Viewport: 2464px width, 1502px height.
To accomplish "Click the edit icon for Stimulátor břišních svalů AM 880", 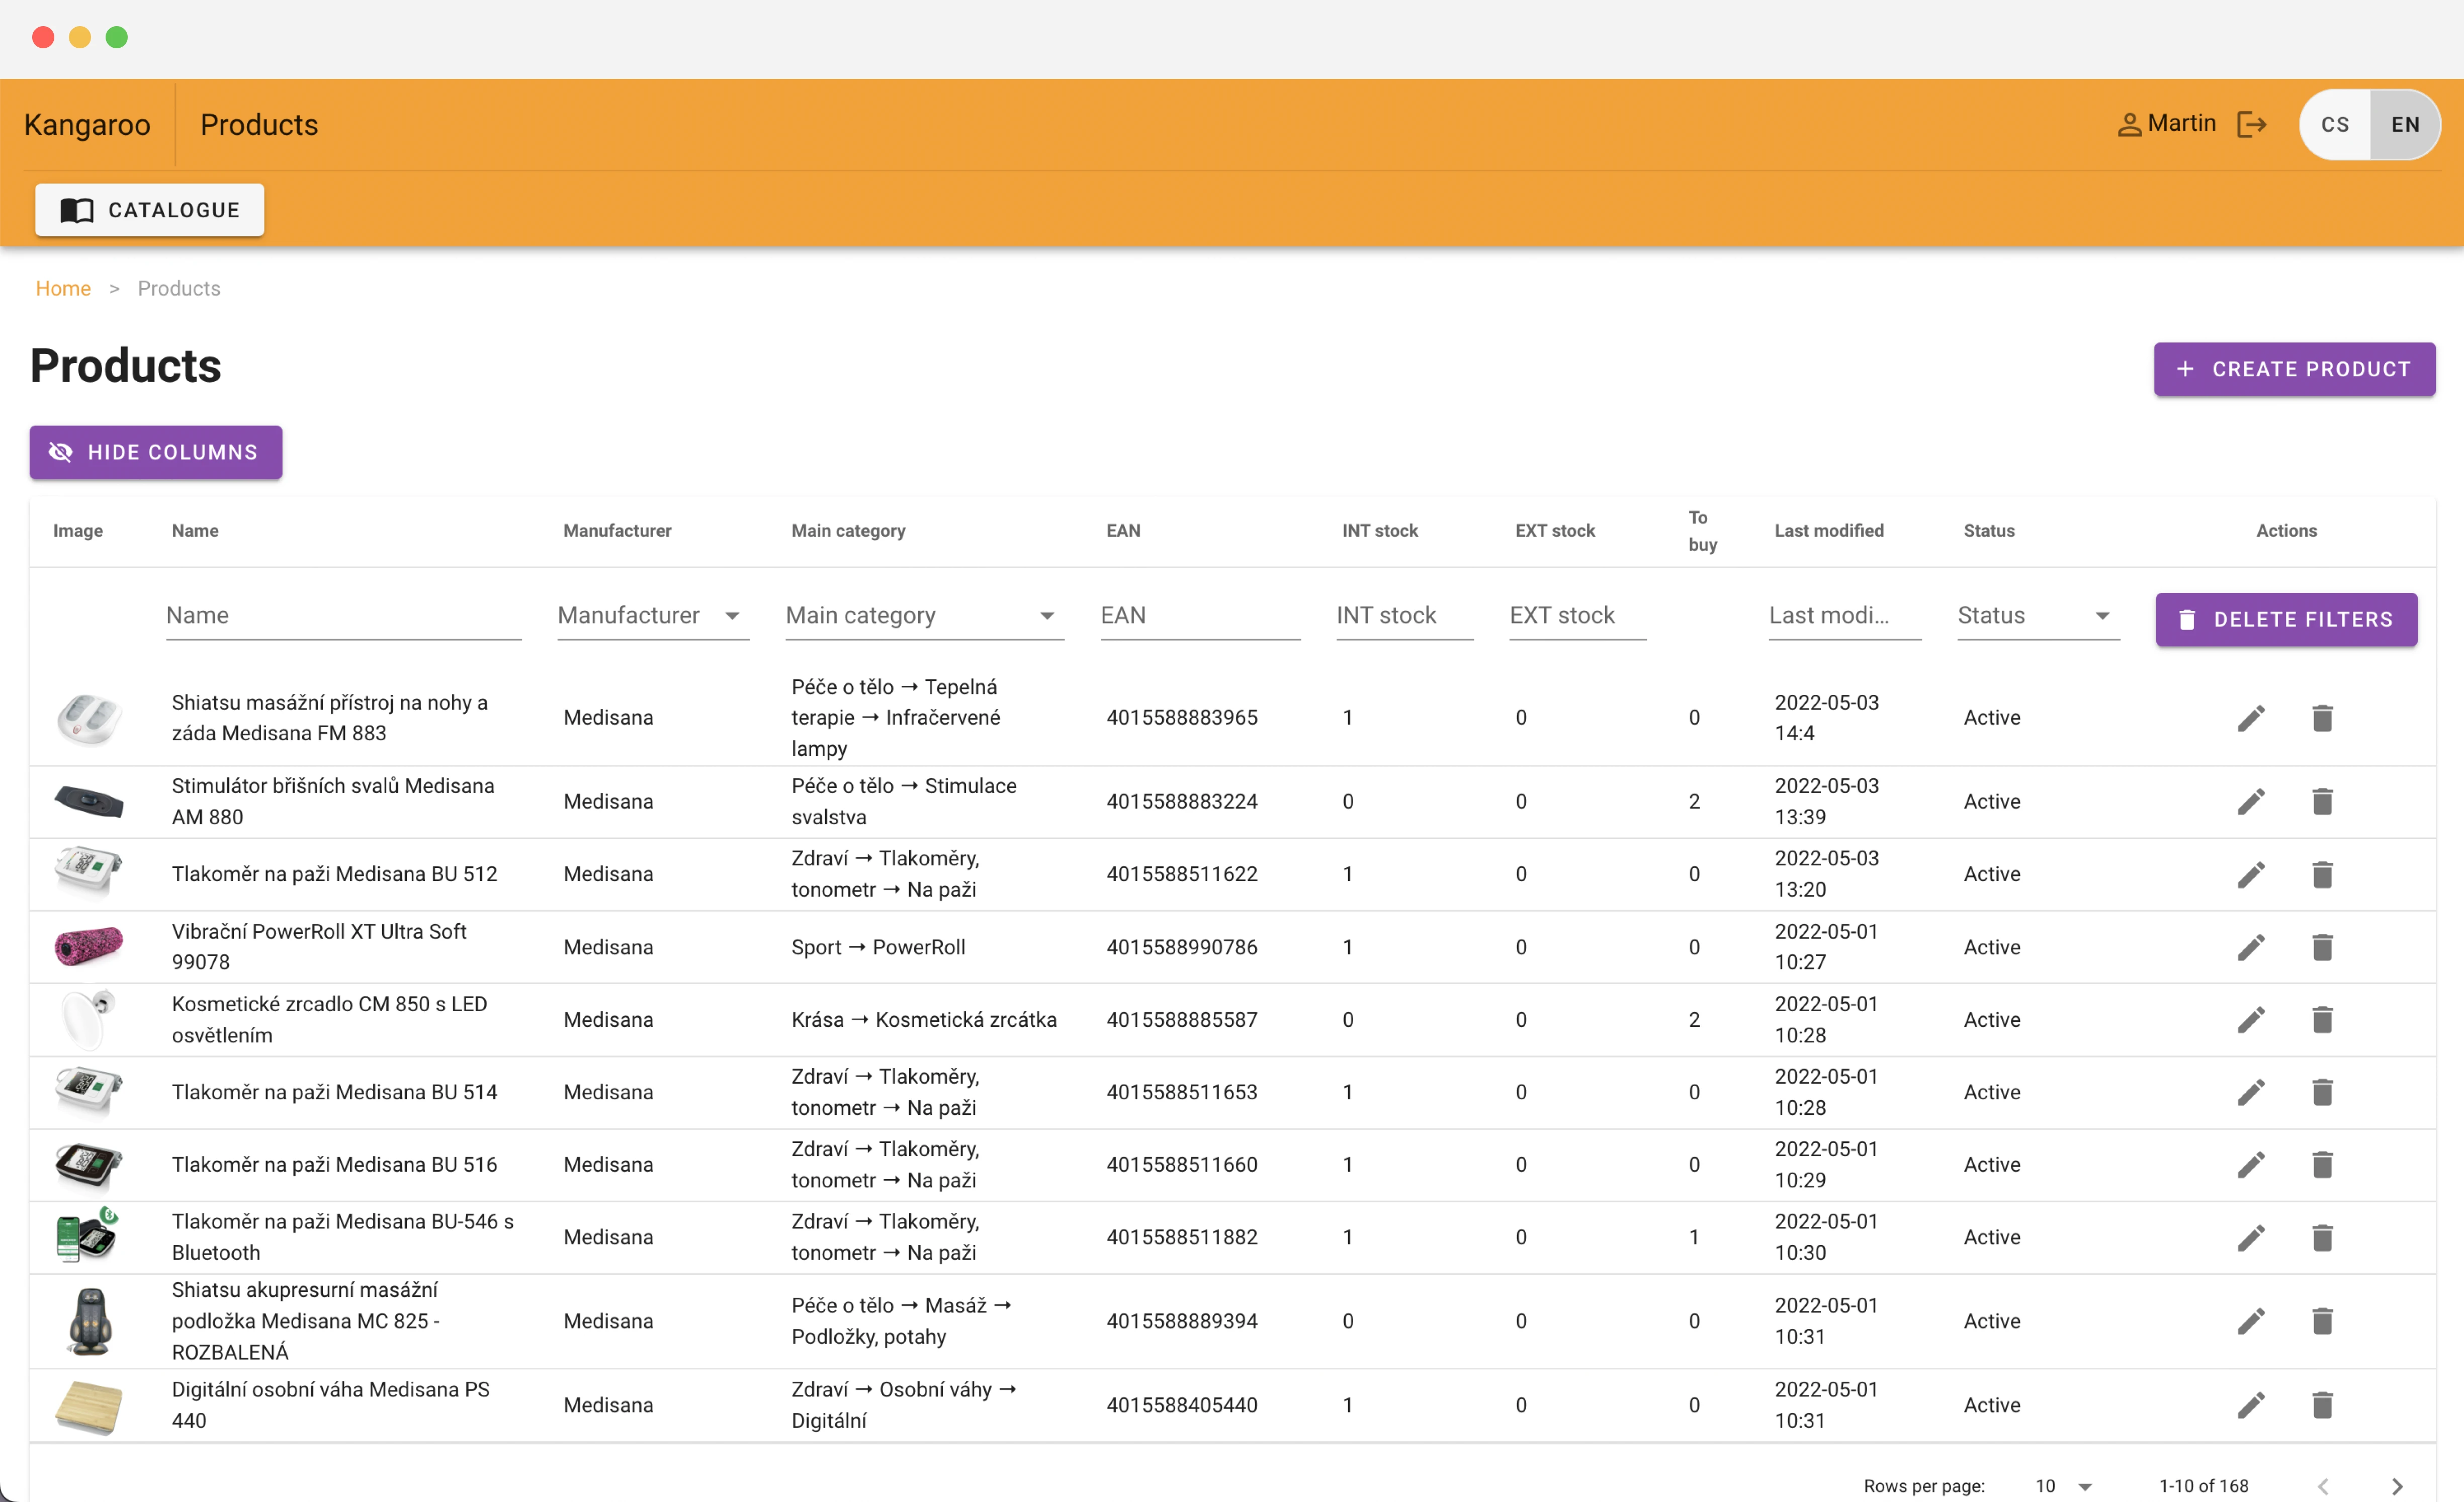I will pyautogui.click(x=2251, y=801).
